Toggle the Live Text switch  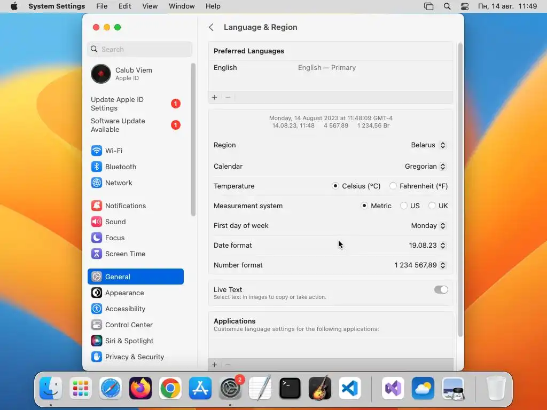click(441, 290)
